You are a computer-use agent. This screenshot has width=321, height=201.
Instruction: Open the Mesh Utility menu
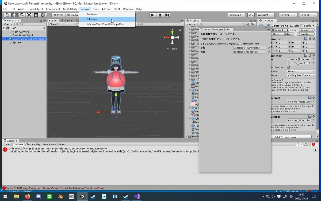click(70, 9)
